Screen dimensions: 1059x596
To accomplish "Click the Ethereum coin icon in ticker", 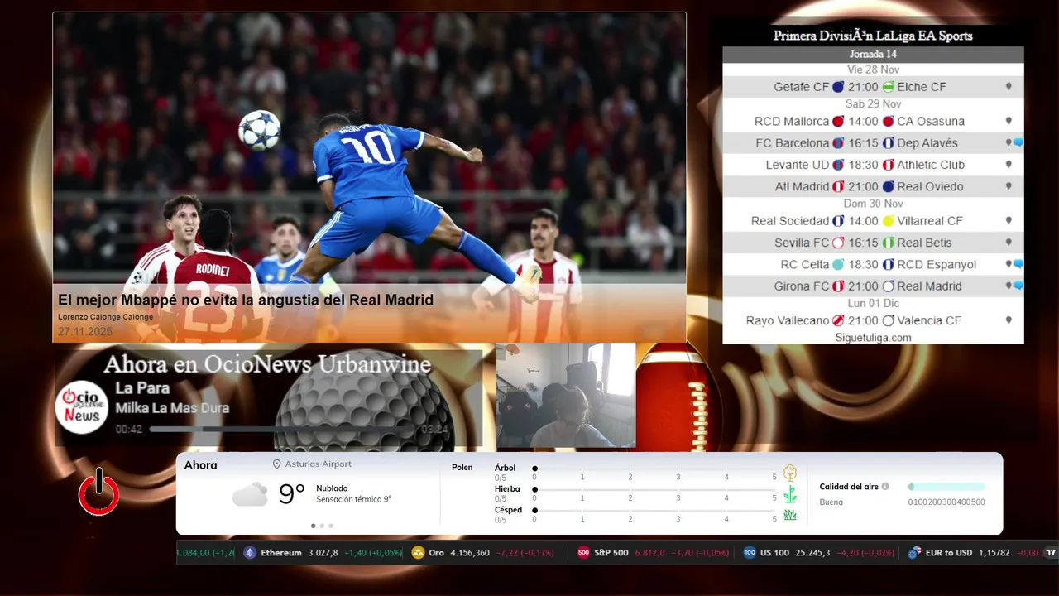I will (250, 553).
